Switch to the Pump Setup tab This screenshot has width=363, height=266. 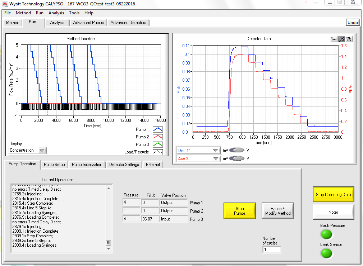(x=54, y=165)
